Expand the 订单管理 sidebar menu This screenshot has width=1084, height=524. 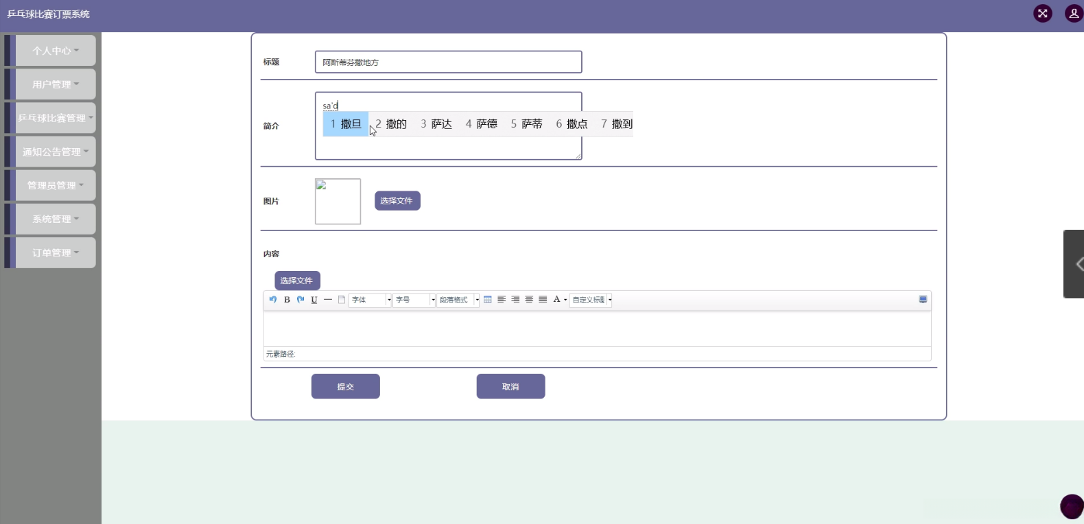[56, 252]
